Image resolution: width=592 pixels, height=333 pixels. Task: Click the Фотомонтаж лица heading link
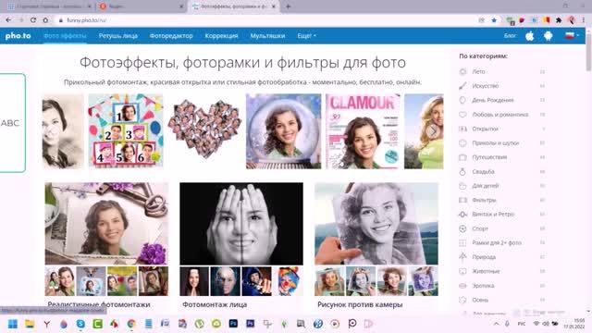[215, 304]
